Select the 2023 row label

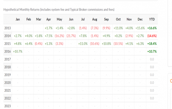[8, 106]
